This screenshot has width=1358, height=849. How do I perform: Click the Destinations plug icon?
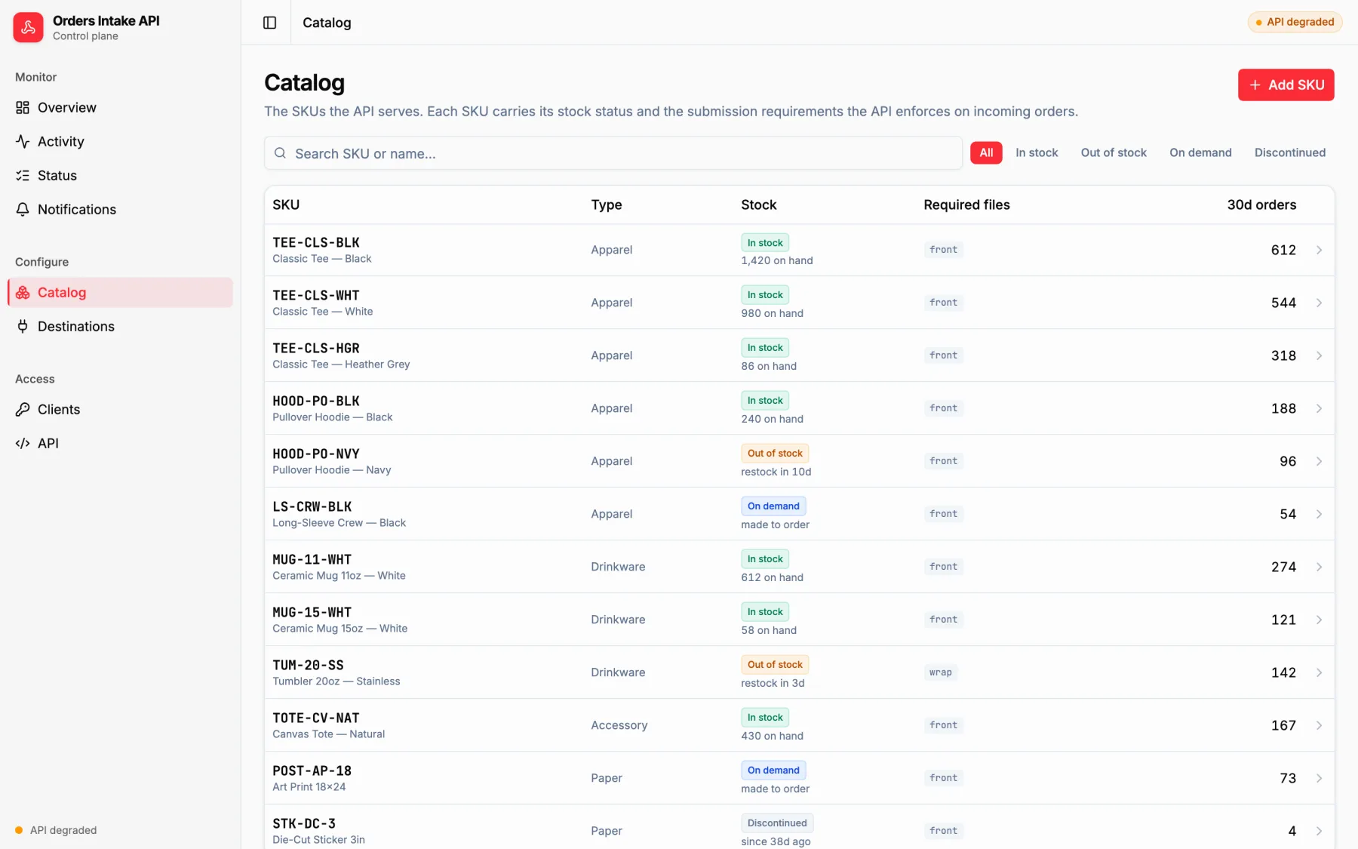(23, 326)
